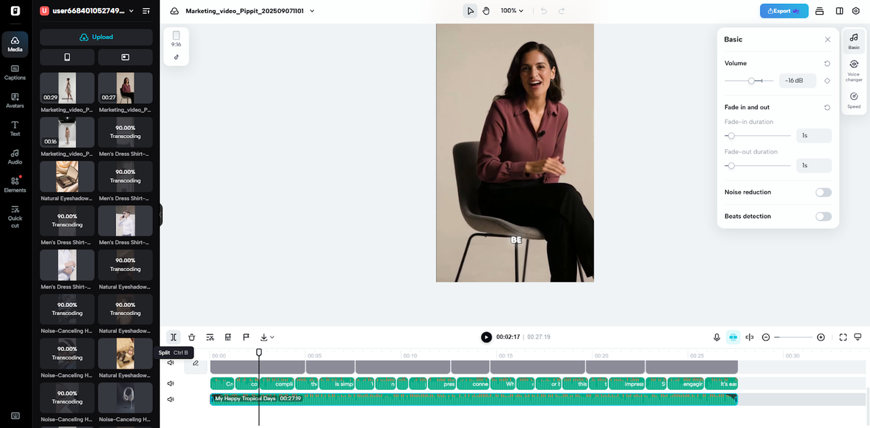Select the Split tool in the timeline toolbar
This screenshot has height=428, width=870.
point(173,337)
